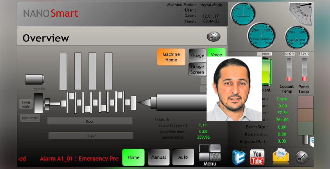The width and height of the screenshot is (330, 169).
Task: Click the Door status bar
Action: (x=90, y=121)
